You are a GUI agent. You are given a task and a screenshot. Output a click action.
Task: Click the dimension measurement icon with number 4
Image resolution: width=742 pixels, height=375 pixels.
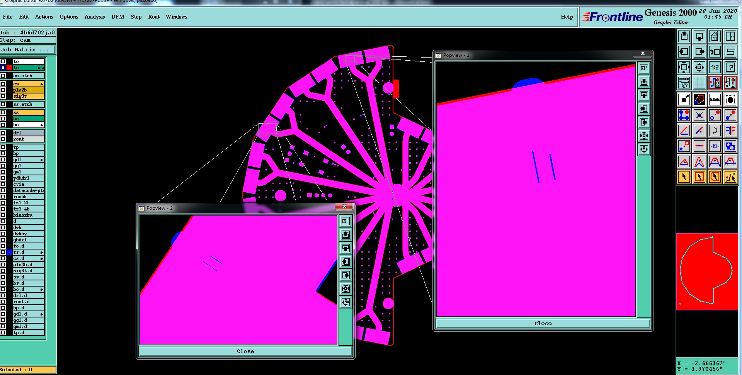point(715,146)
